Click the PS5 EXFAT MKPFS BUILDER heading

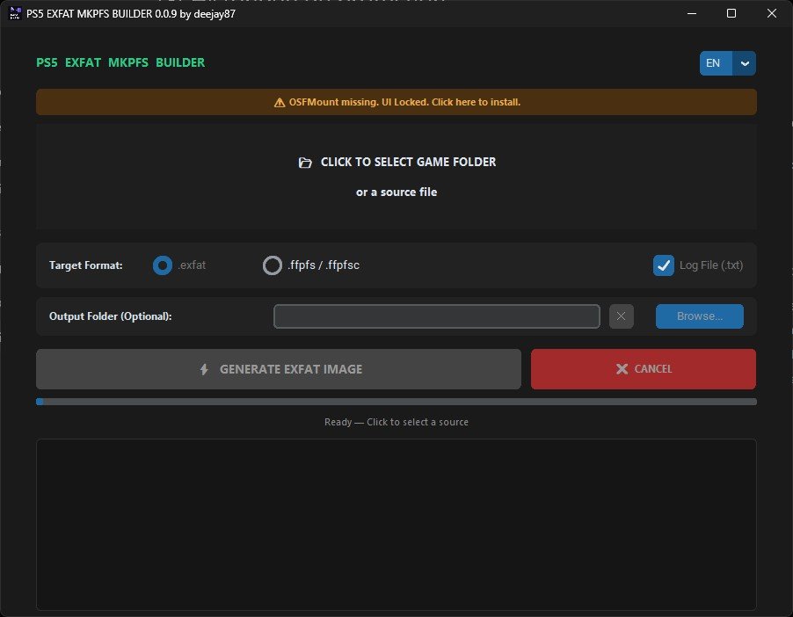[x=120, y=62]
